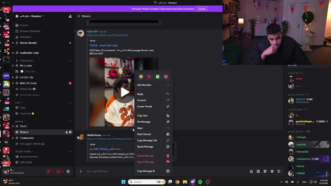
Task: Select Mark Unread option
Action: 153,134
